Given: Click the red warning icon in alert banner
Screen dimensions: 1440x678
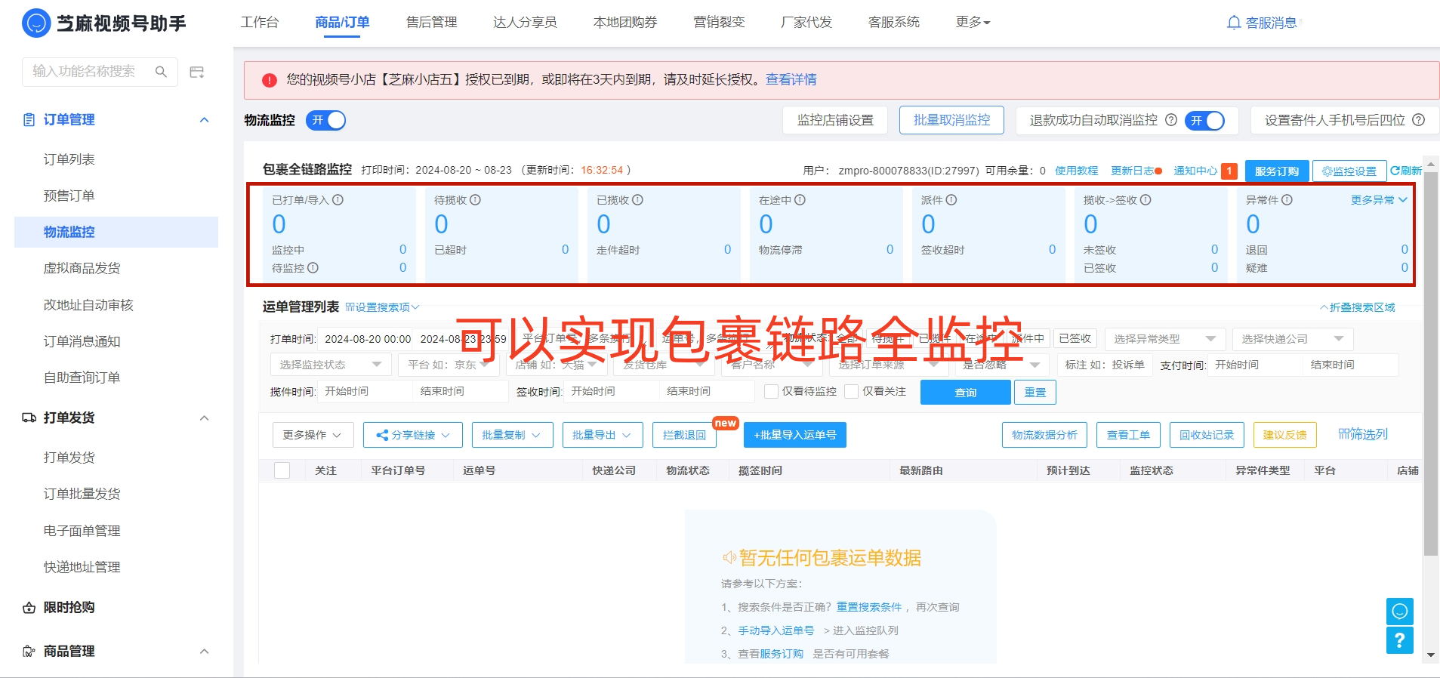Looking at the screenshot, I should click(269, 80).
